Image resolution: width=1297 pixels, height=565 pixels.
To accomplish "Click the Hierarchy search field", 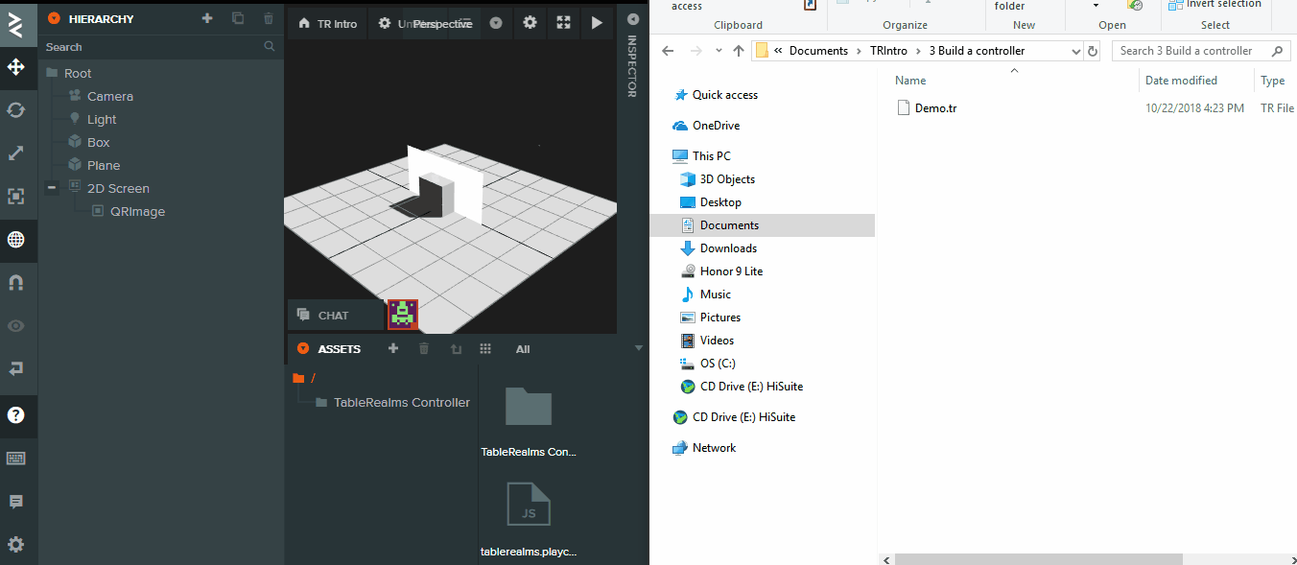I will [x=153, y=47].
